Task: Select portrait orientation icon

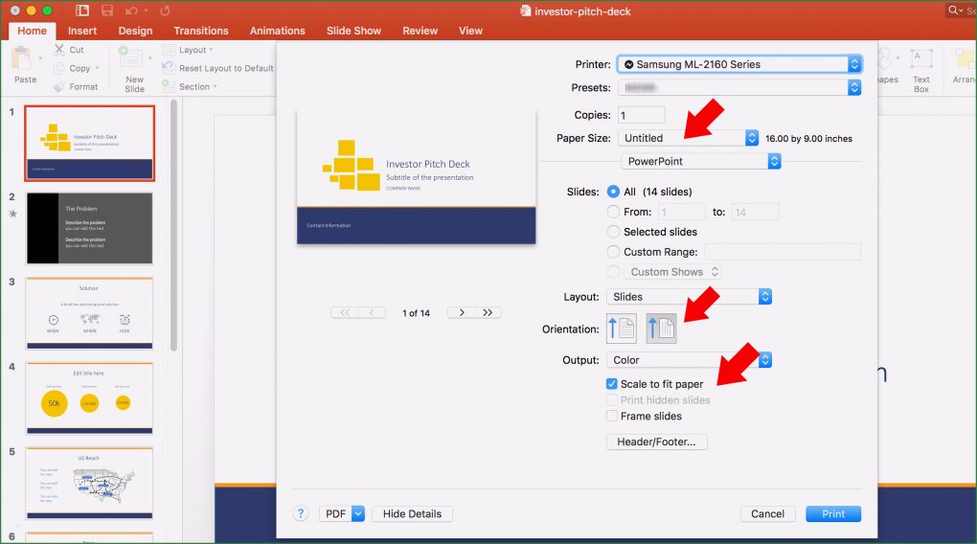Action: click(622, 329)
